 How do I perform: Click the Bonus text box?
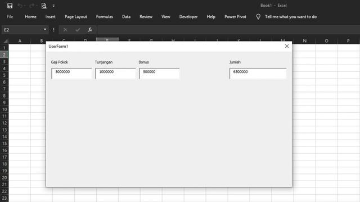pyautogui.click(x=159, y=74)
